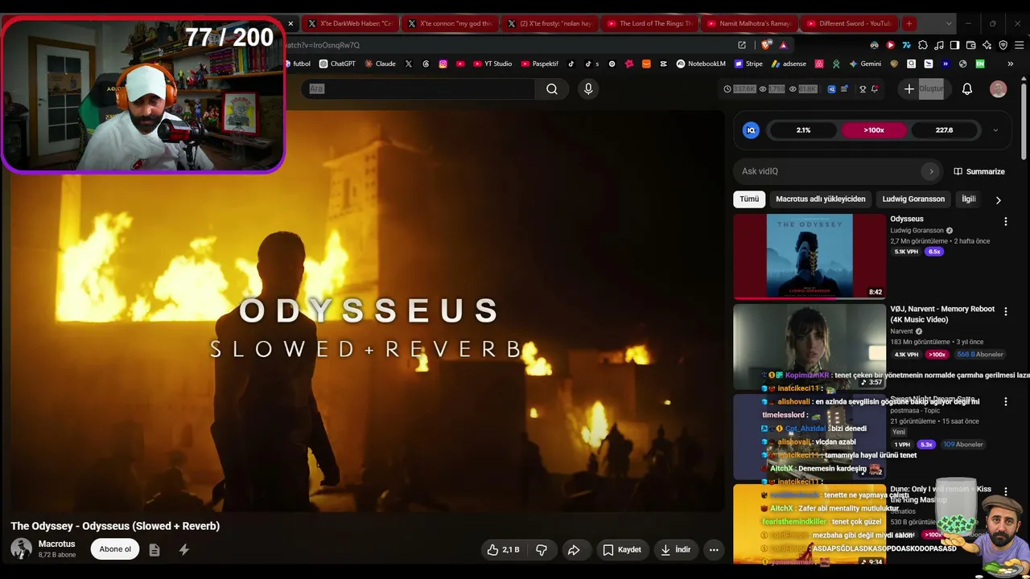
Task: Open the vidIQ logo in the stats panel
Action: click(x=751, y=130)
